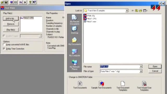
Task: Toggle Delay Time Correction checkbox
Action: click(4, 49)
